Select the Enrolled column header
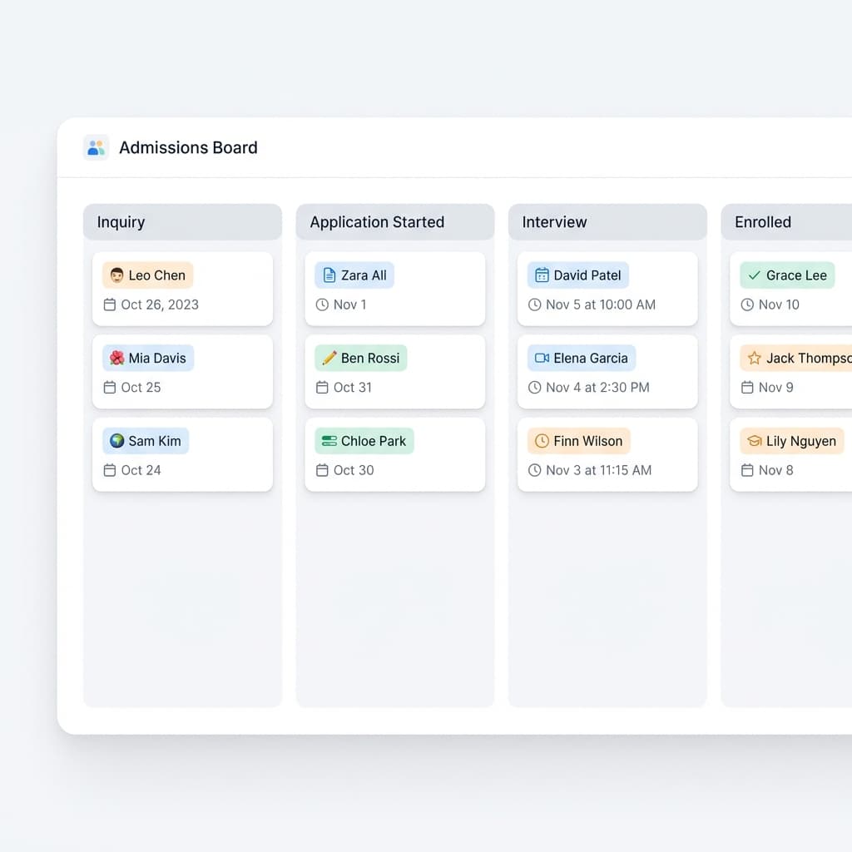852x852 pixels. coord(786,222)
